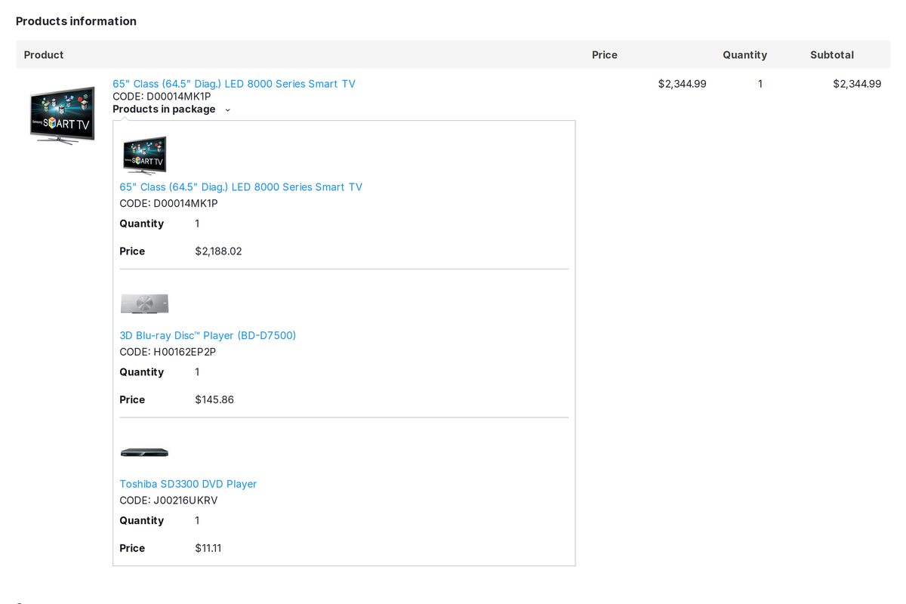Click the Price column header
The width and height of the screenshot is (906, 604).
pyautogui.click(x=605, y=55)
